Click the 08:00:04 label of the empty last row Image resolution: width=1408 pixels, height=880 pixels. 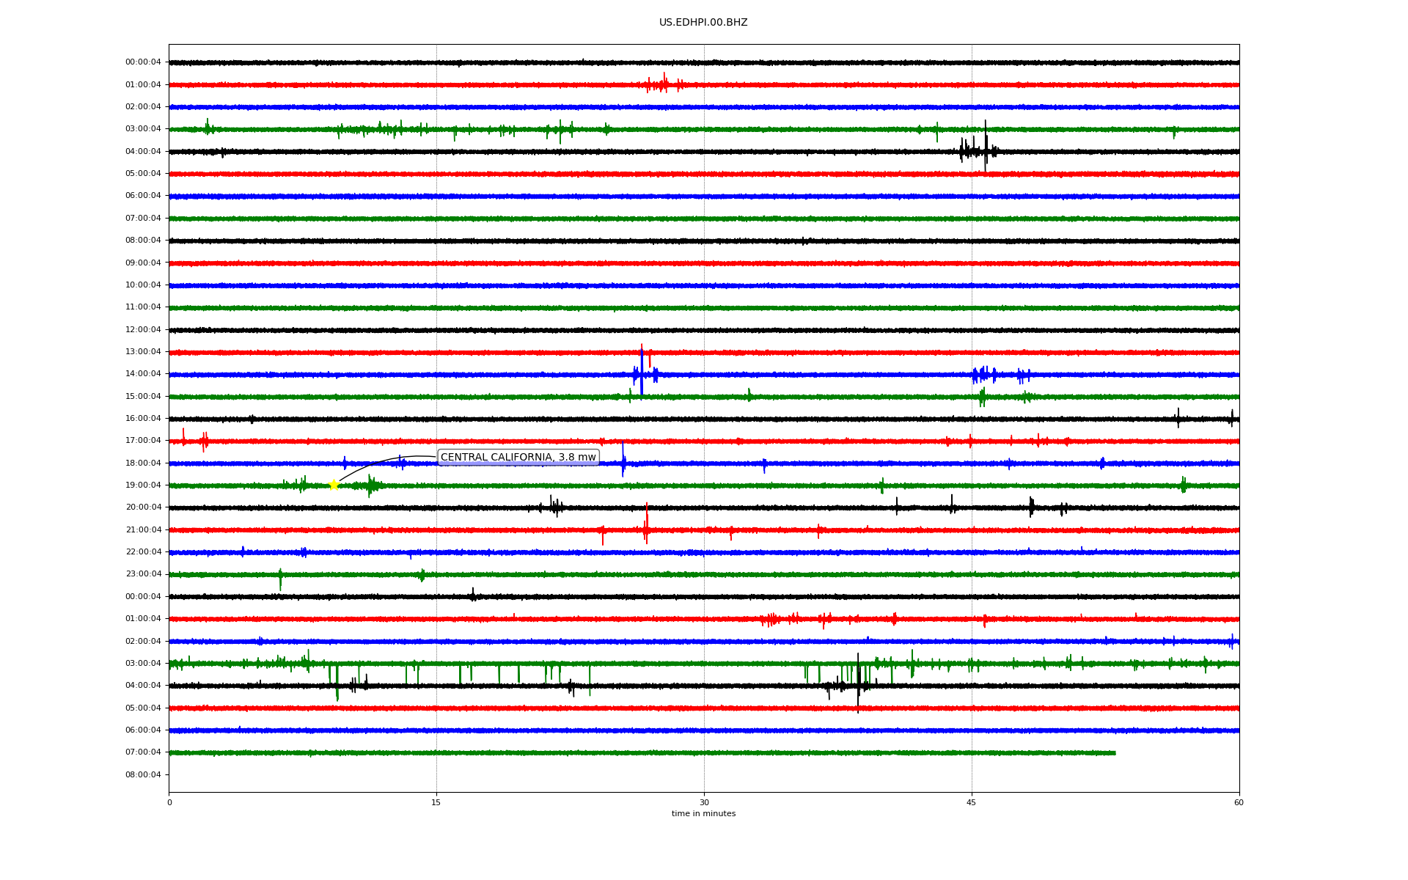(143, 774)
